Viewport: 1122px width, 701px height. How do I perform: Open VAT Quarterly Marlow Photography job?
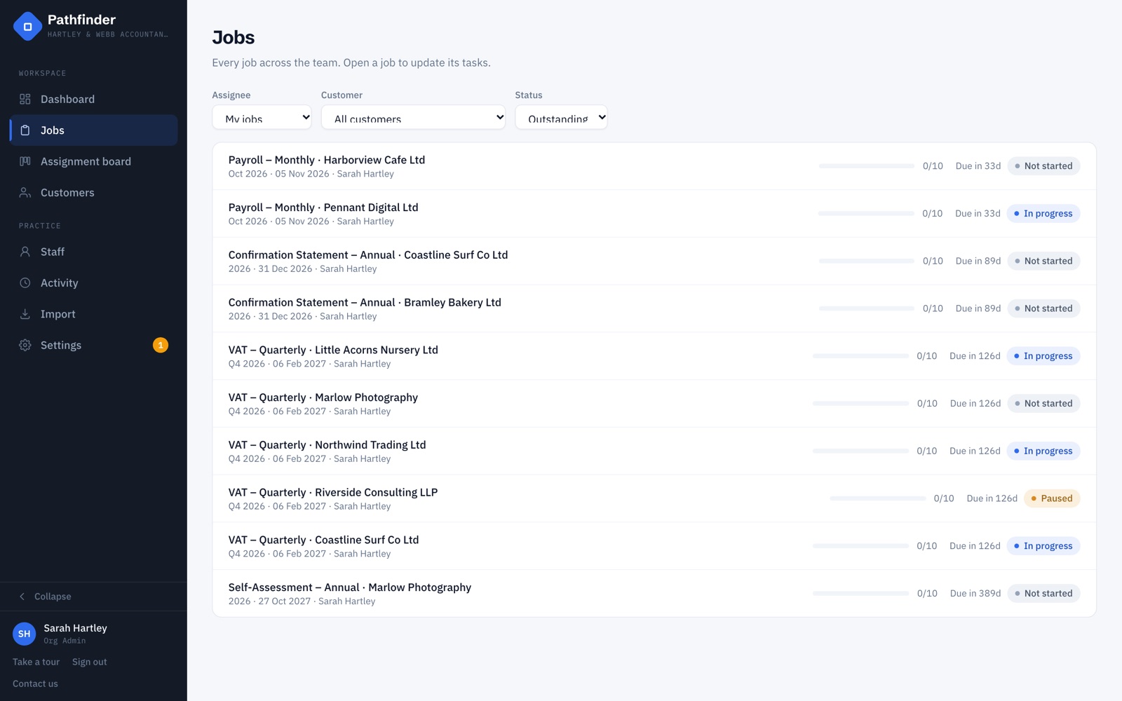pyautogui.click(x=654, y=404)
